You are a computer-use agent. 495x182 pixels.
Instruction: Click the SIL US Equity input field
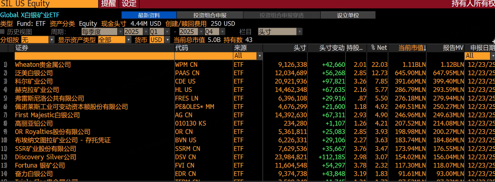click(x=49, y=4)
